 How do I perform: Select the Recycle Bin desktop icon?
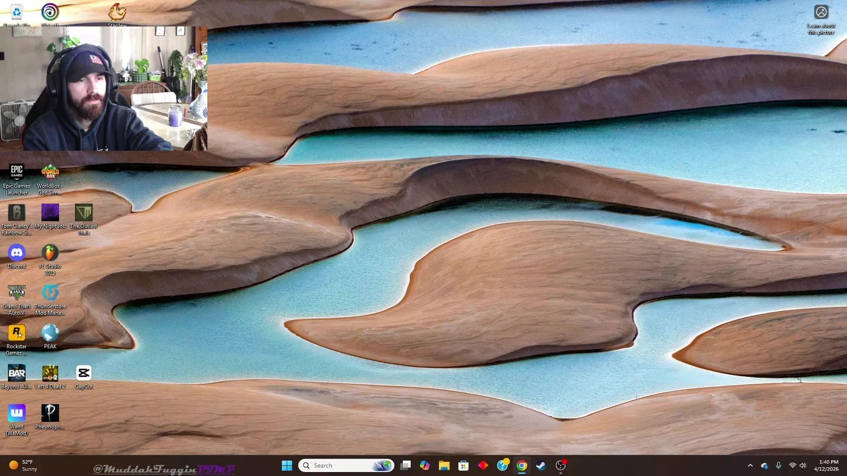coord(17,15)
